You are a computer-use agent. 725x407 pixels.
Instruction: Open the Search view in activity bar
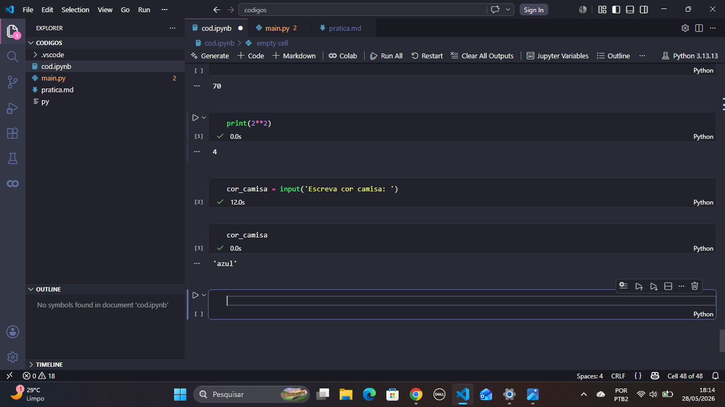tap(13, 56)
